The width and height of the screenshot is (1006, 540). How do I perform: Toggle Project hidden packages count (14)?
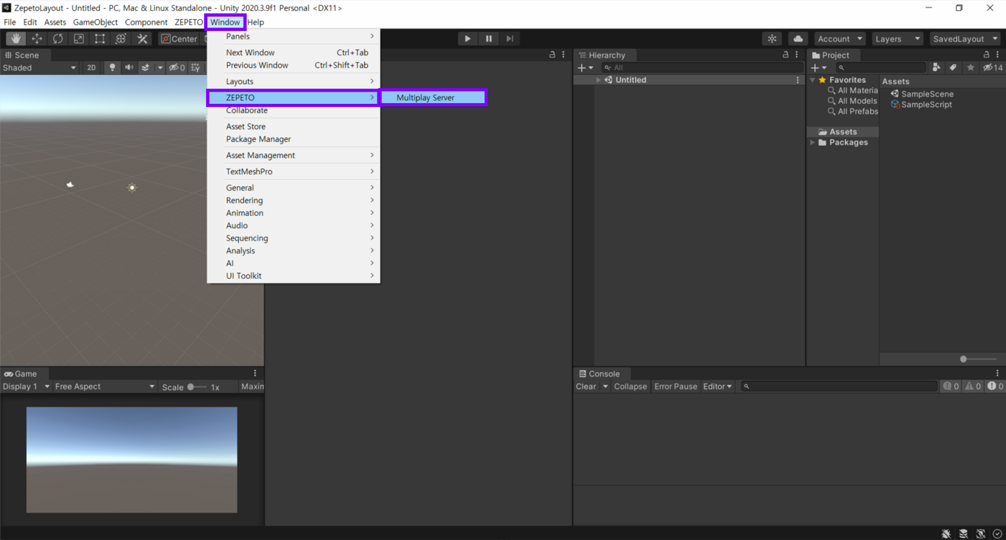tap(992, 68)
